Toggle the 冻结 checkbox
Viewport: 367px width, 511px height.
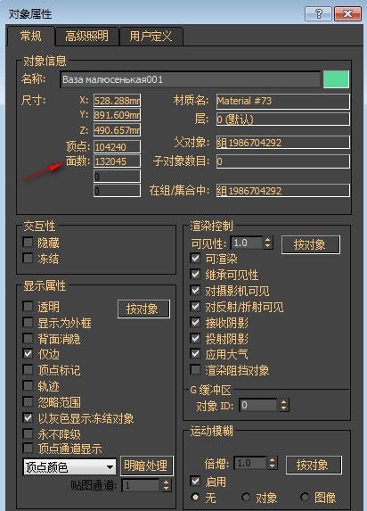28,259
